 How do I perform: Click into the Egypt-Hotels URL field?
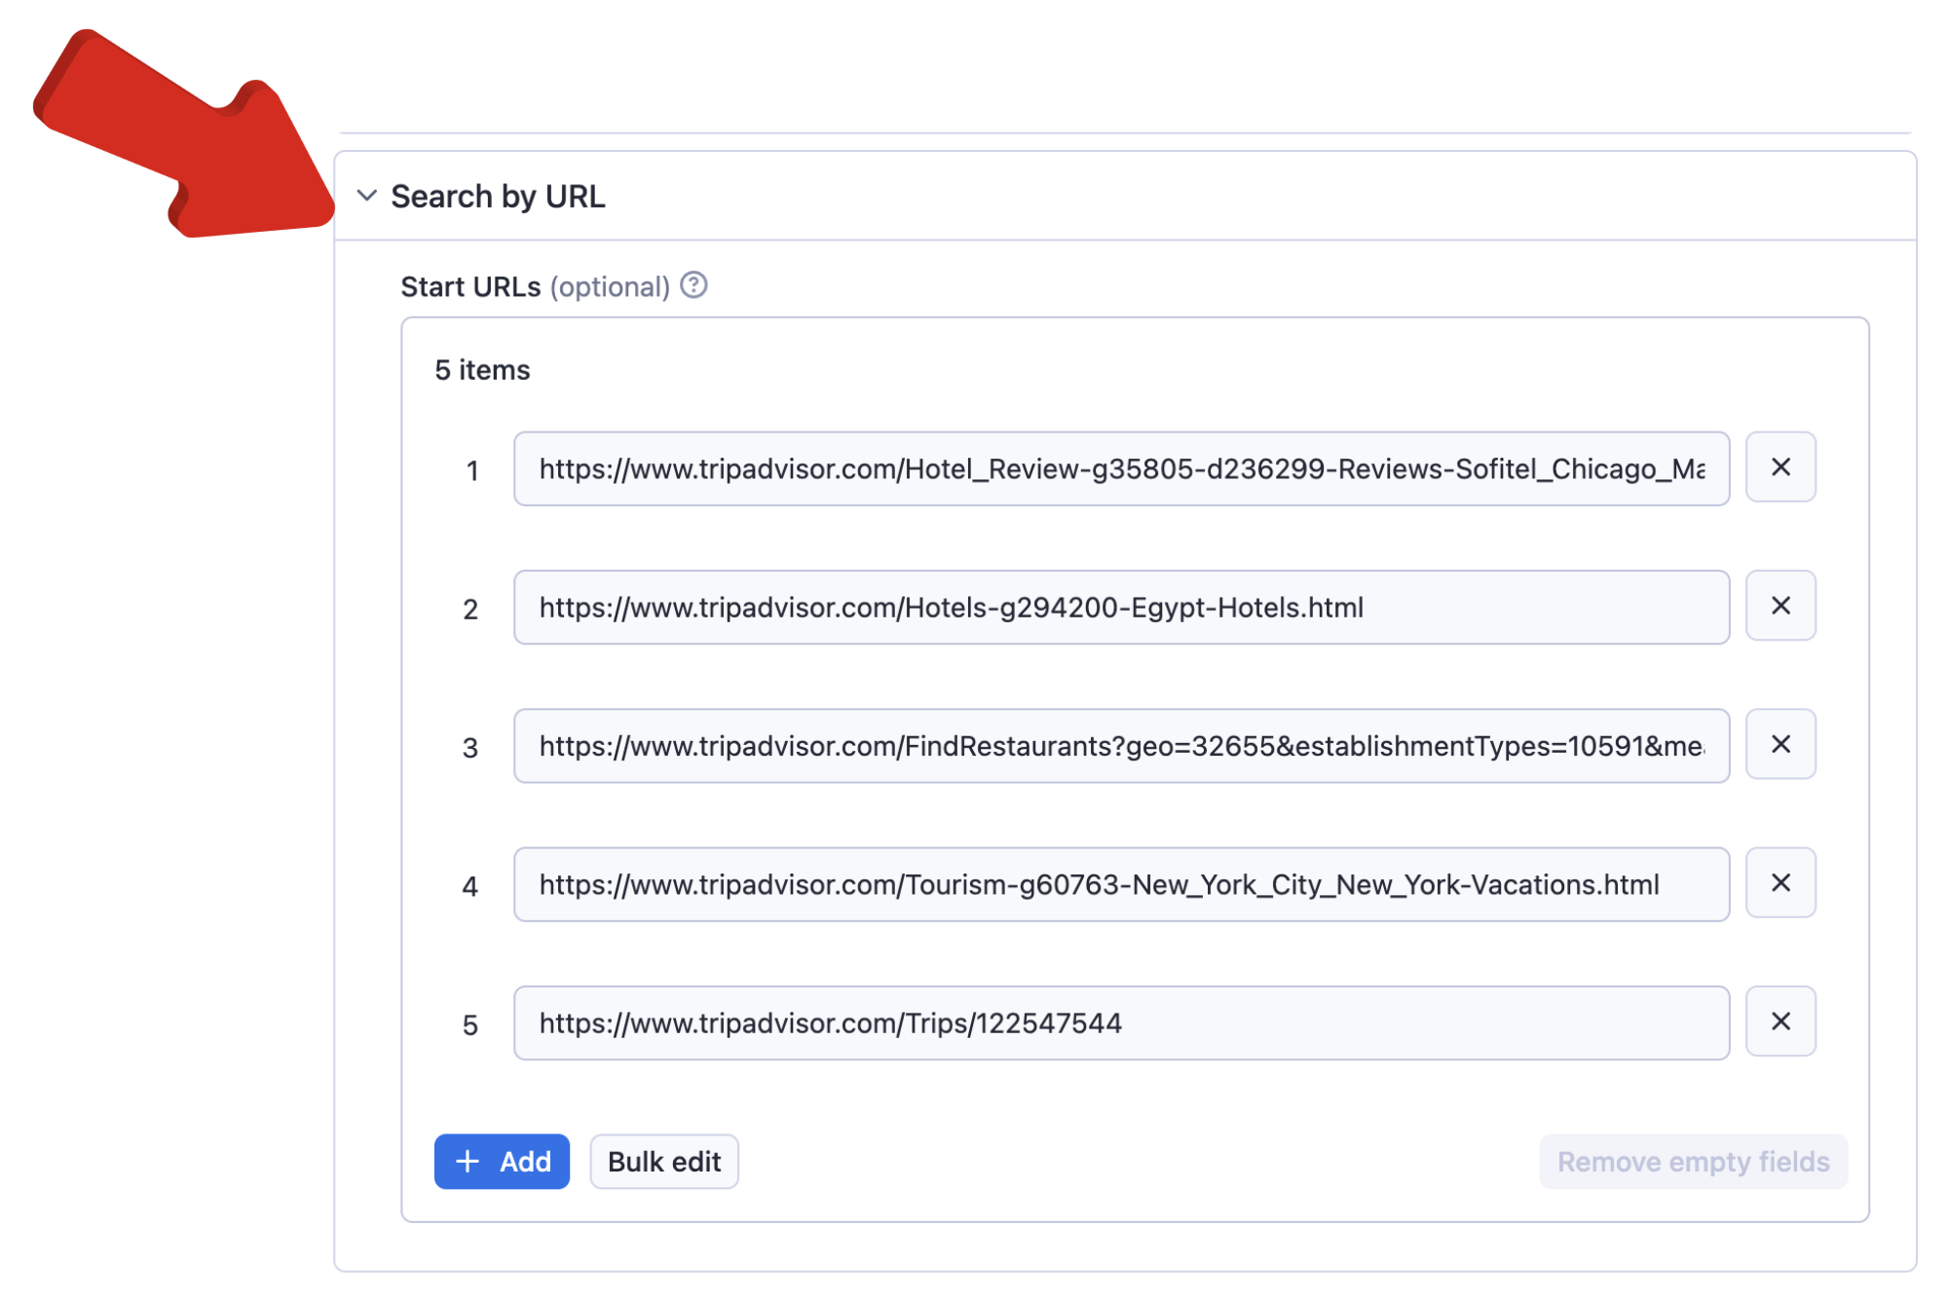pos(1120,608)
